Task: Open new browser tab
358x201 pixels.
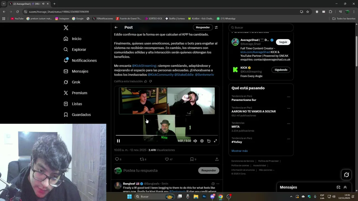Action: (54, 4)
